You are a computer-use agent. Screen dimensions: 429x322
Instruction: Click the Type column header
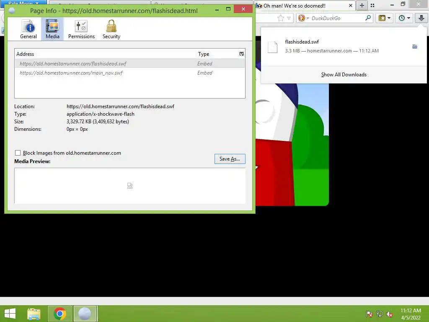coord(217,54)
